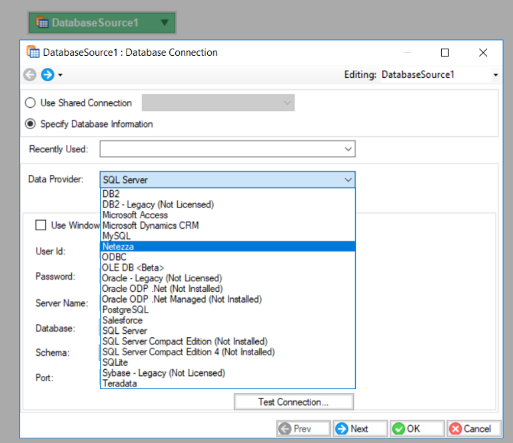Select PostgreSQL in the provider list
This screenshot has width=513, height=443.
tap(126, 310)
